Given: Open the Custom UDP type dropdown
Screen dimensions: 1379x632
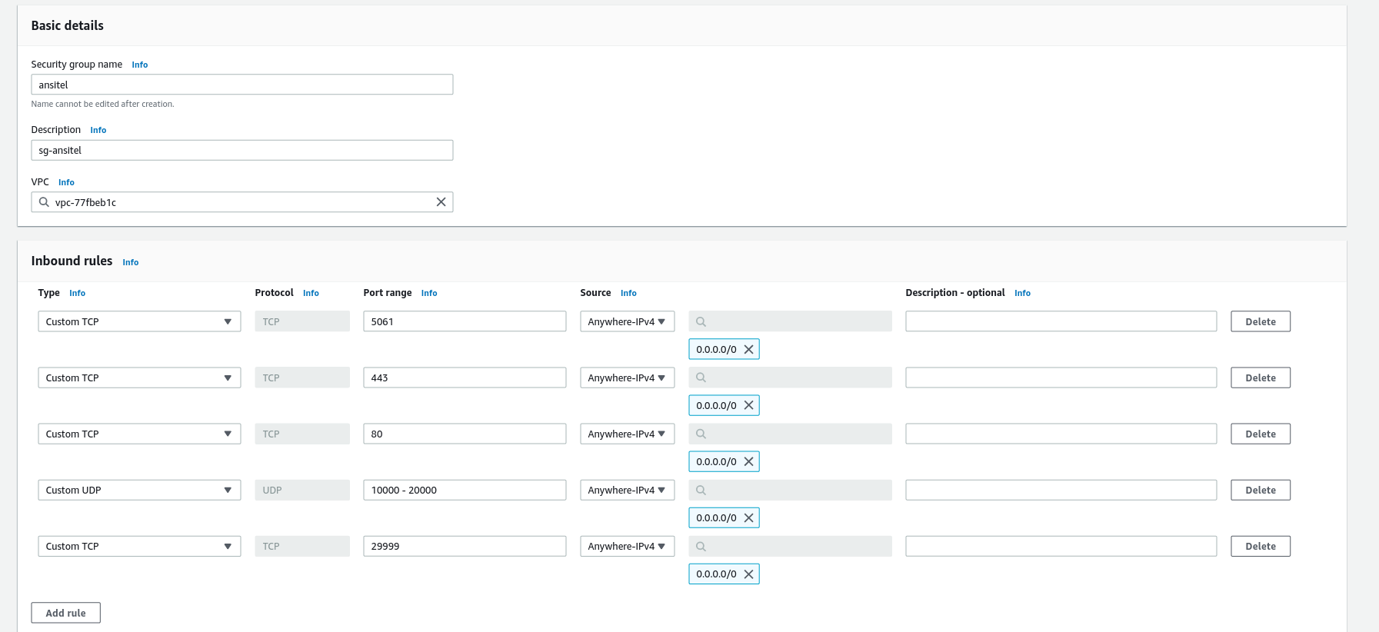Looking at the screenshot, I should point(139,490).
